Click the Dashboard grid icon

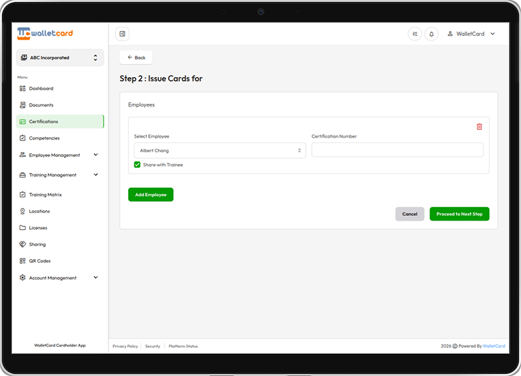pos(22,88)
